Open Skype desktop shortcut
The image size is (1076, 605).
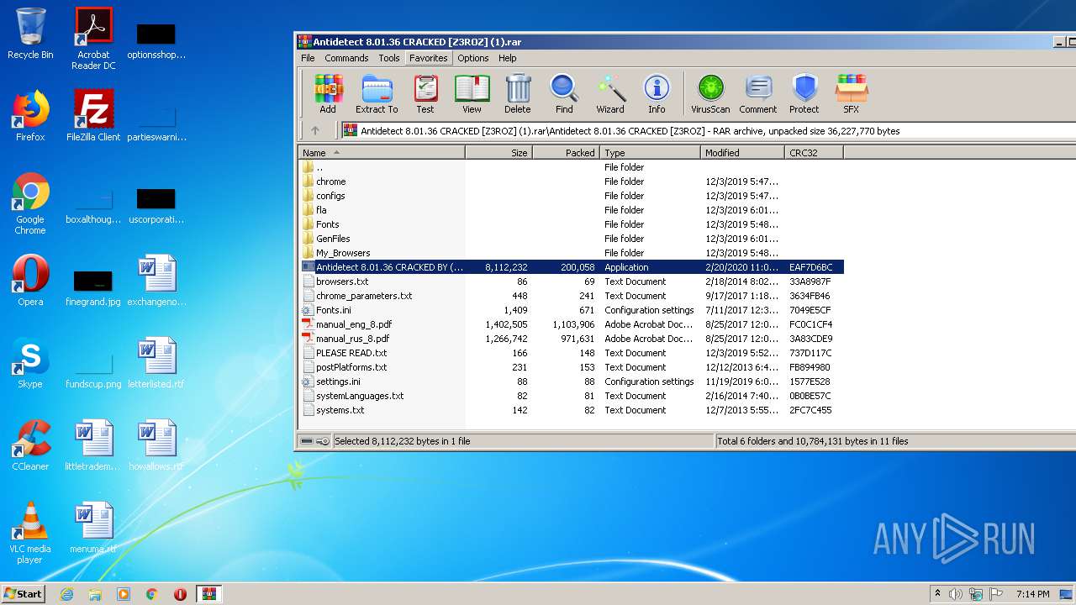pyautogui.click(x=30, y=363)
